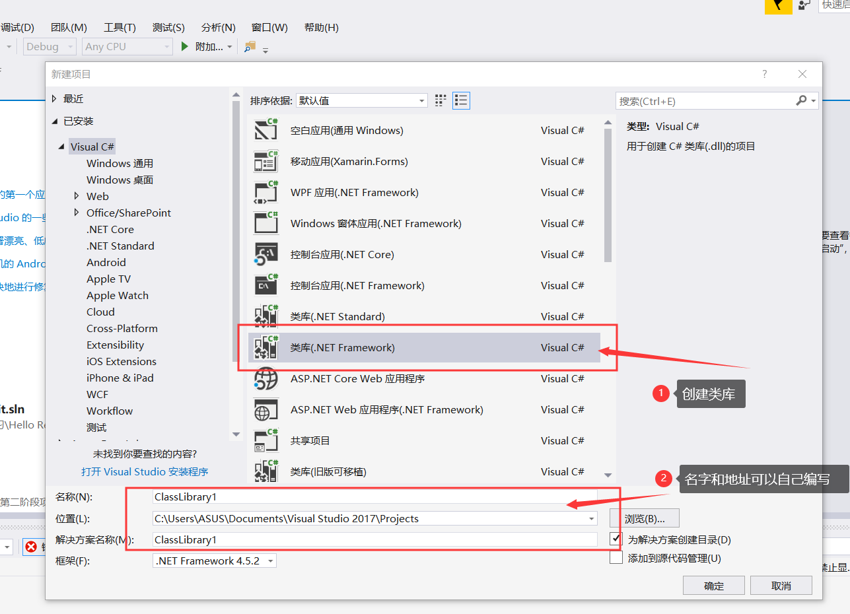Open the Debug configuration dropdown

point(50,46)
